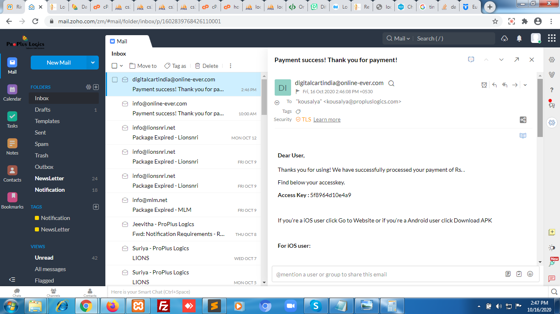Collapse the left sidebar pane
Image resolution: width=560 pixels, height=314 pixels.
click(12, 280)
